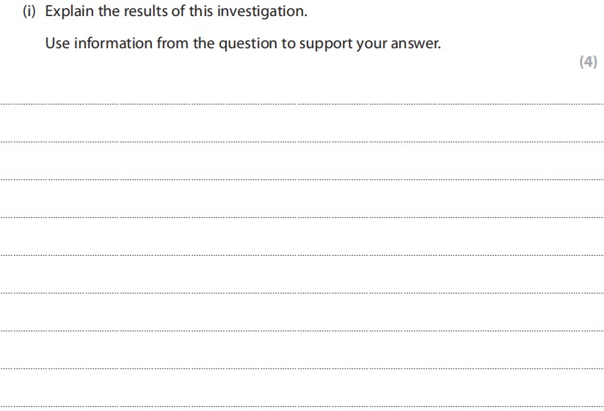The width and height of the screenshot is (604, 411).
Task: Click the word "Explain" in the question
Action: (x=70, y=13)
